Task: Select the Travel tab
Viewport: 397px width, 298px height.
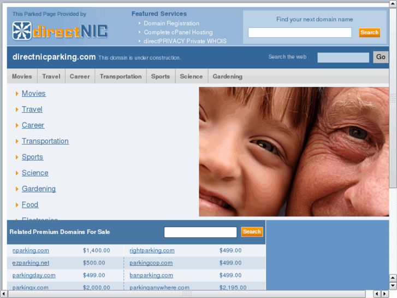Action: click(51, 77)
